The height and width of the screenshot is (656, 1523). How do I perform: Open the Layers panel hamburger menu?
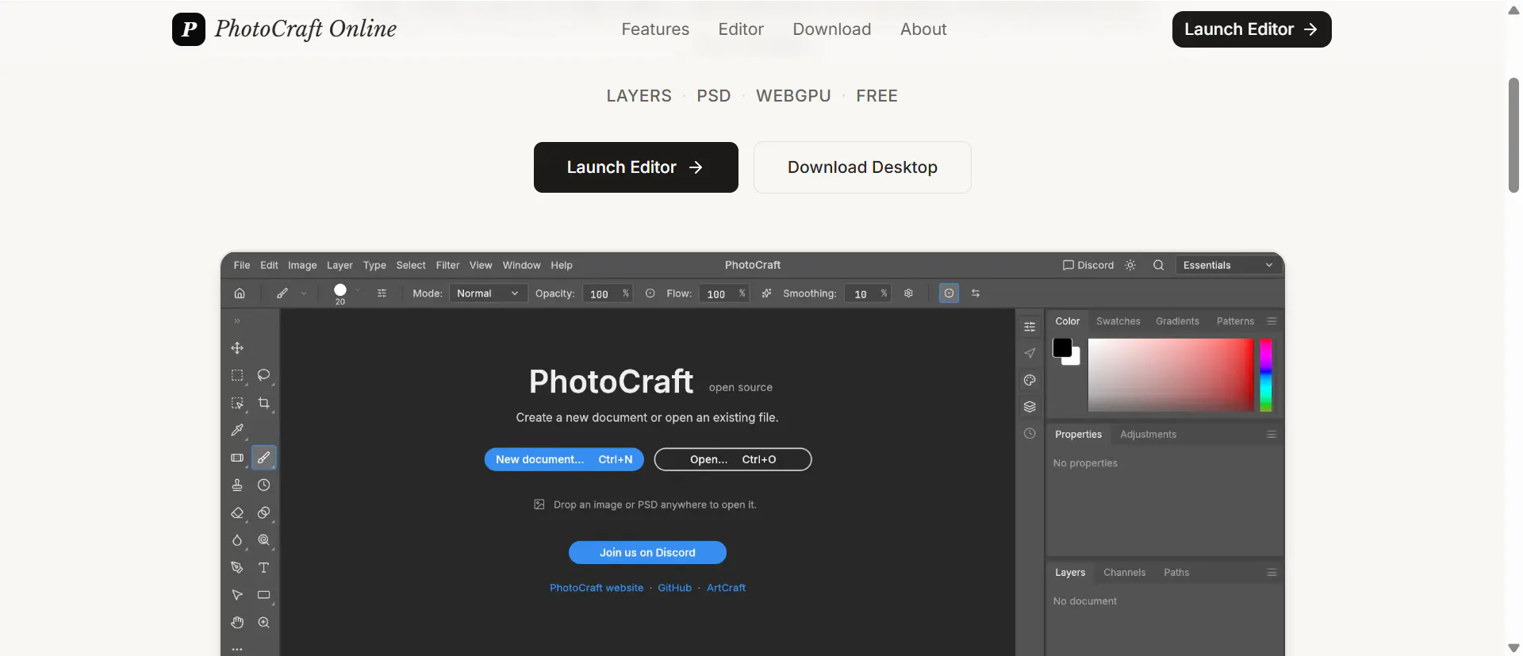[x=1272, y=573]
